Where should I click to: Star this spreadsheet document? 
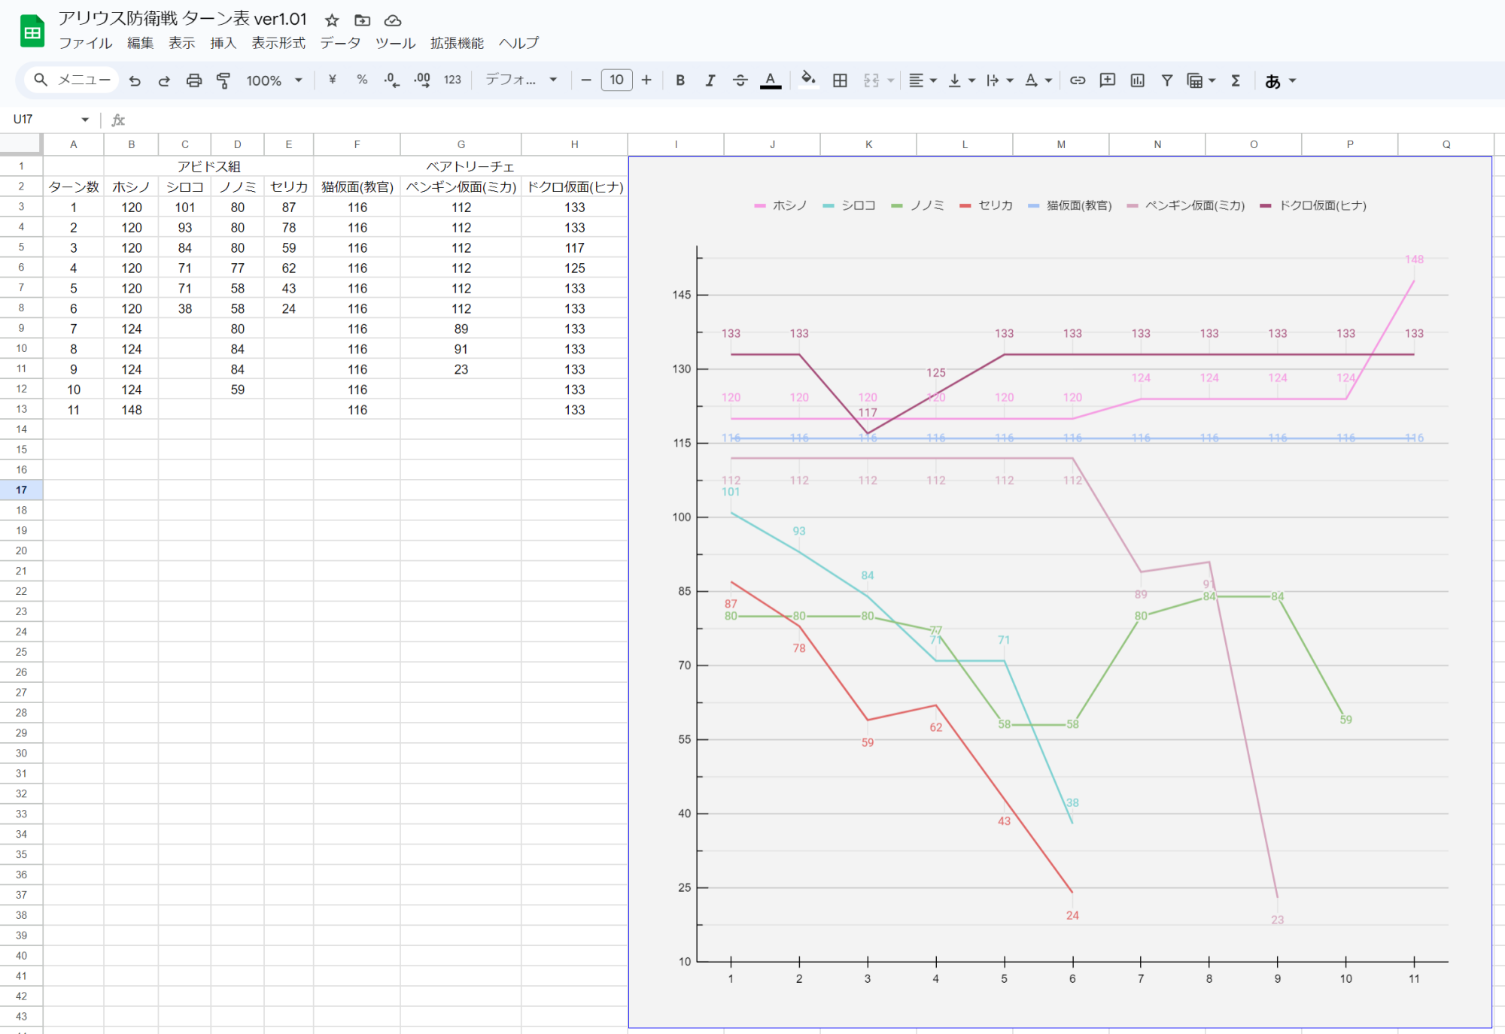click(x=332, y=20)
